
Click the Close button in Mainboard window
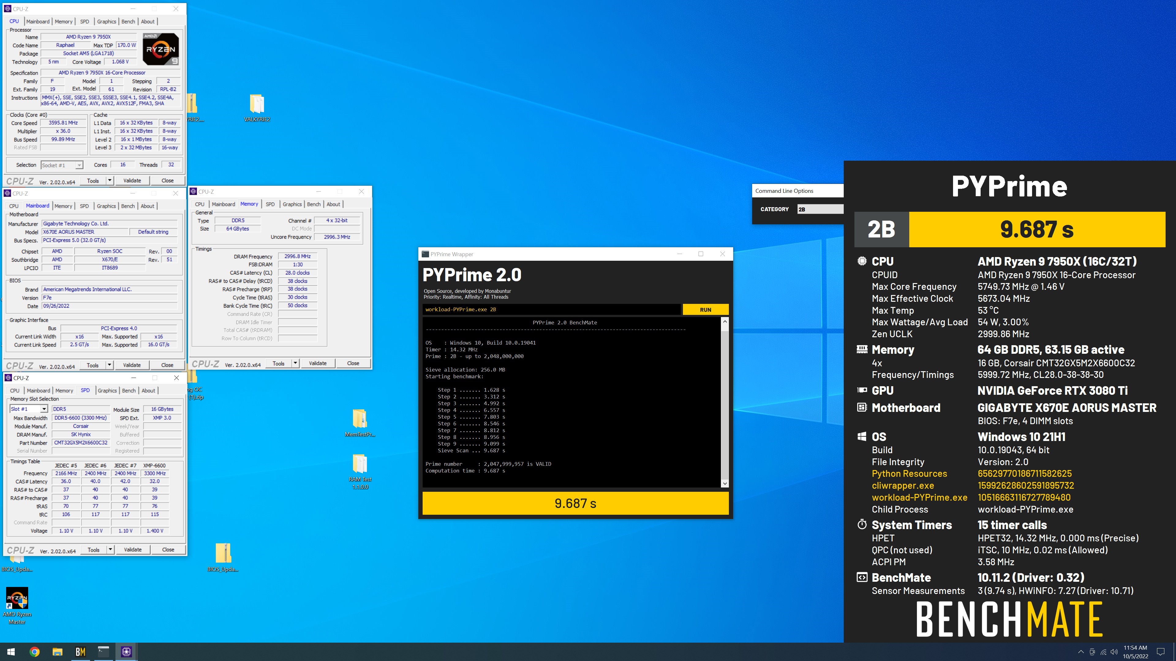pyautogui.click(x=167, y=365)
